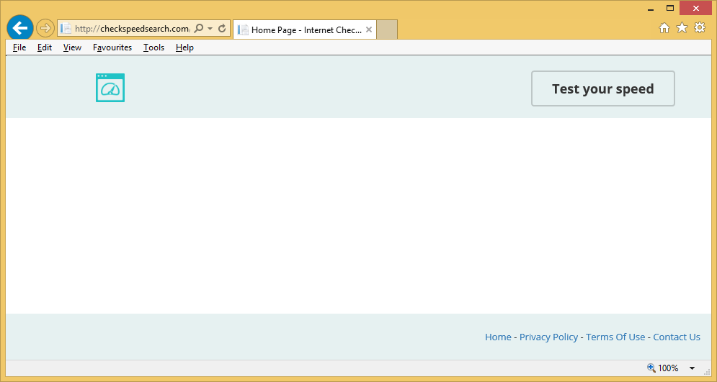This screenshot has height=382, width=717.
Task: Click the Forward navigation arrow
Action: (x=45, y=29)
